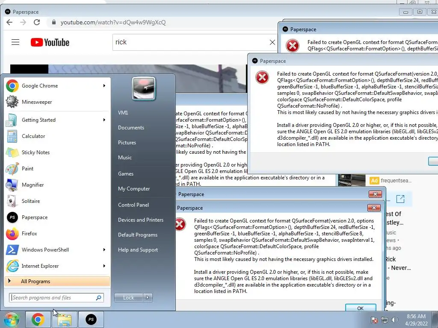Expand Google Chrome jump list arrow
The width and height of the screenshot is (438, 328).
[104, 85]
